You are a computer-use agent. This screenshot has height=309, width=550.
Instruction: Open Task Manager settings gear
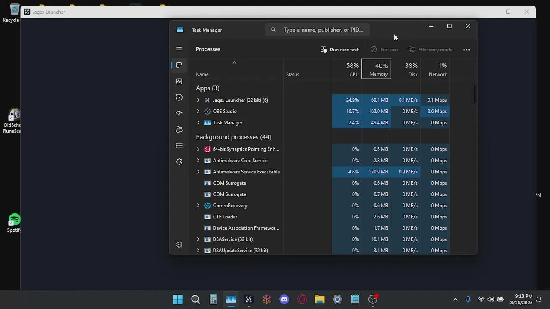click(179, 245)
